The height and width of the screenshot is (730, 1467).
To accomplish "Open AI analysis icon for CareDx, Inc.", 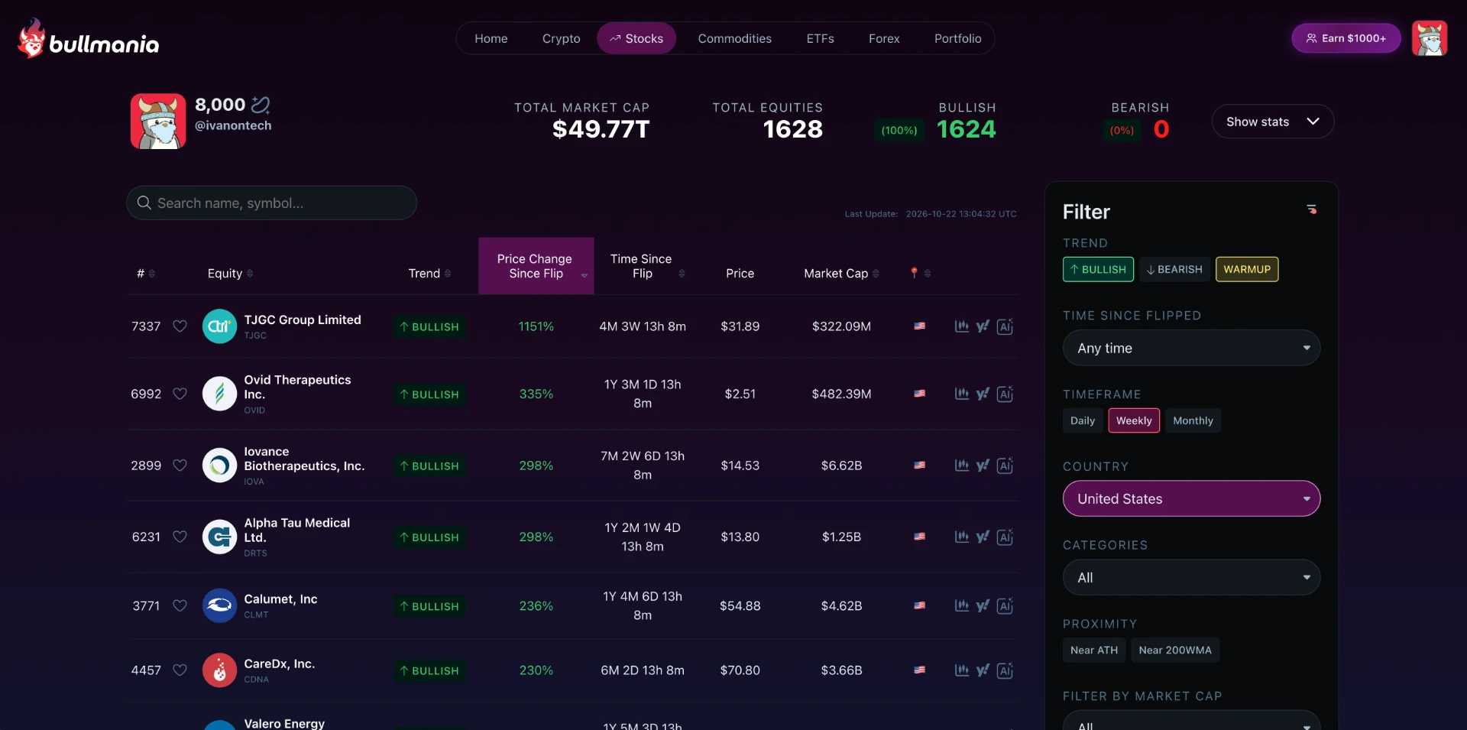I will pyautogui.click(x=1005, y=670).
